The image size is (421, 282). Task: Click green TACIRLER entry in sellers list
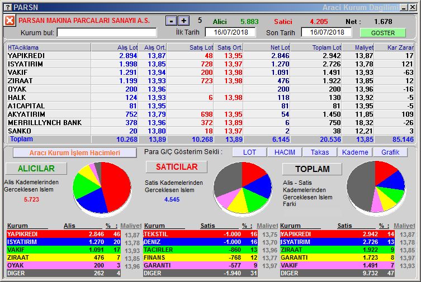pos(201,250)
